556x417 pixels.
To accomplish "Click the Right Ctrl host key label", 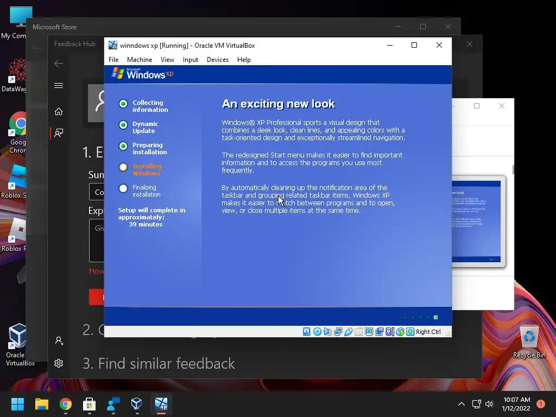I will (428, 332).
